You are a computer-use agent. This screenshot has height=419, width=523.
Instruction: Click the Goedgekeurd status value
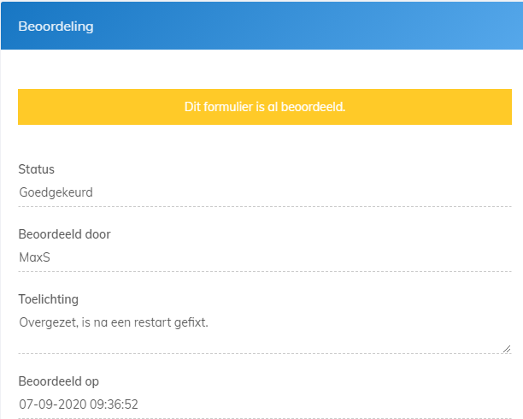tap(56, 192)
